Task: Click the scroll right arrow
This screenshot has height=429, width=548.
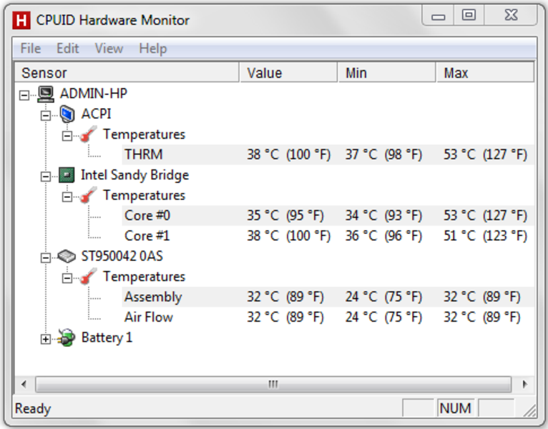Action: (524, 384)
